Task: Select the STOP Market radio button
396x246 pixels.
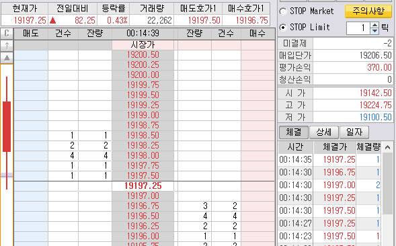Action: click(283, 11)
